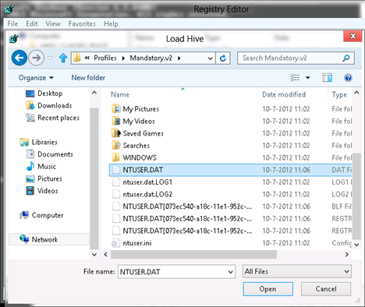Viewport: 365px width, 307px height.
Task: Go up one folder level
Action: click(x=63, y=58)
